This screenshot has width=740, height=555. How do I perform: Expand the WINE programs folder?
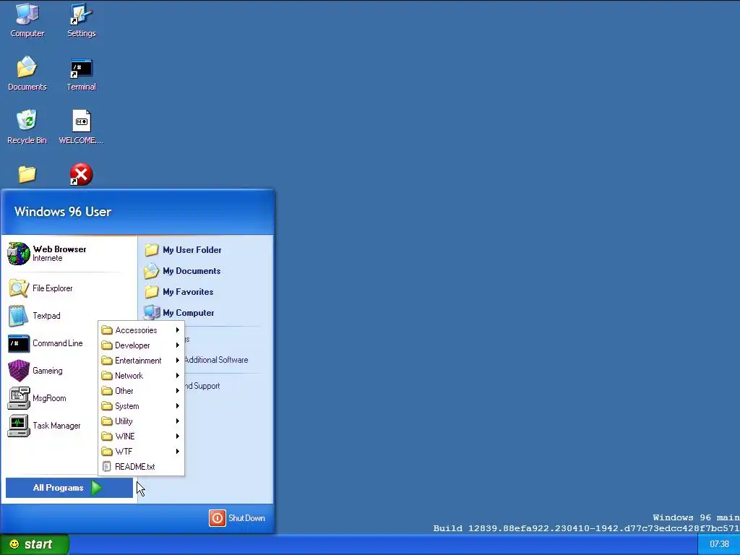point(141,436)
